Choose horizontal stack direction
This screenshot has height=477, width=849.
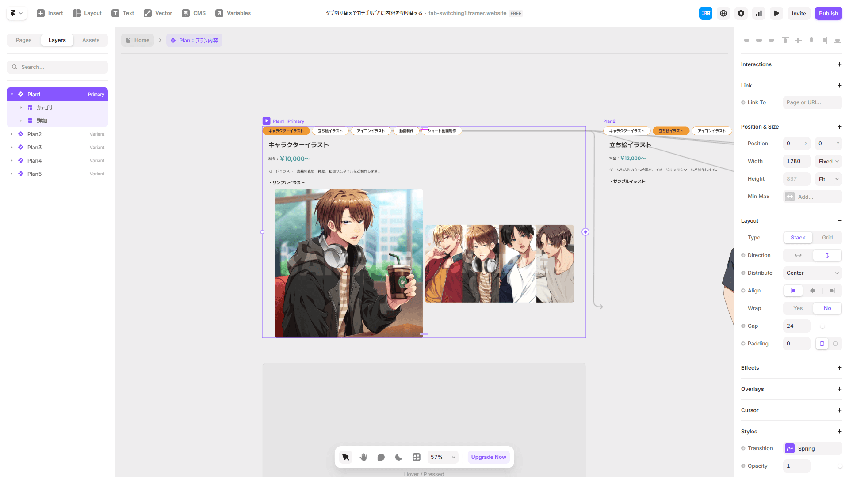tap(798, 255)
